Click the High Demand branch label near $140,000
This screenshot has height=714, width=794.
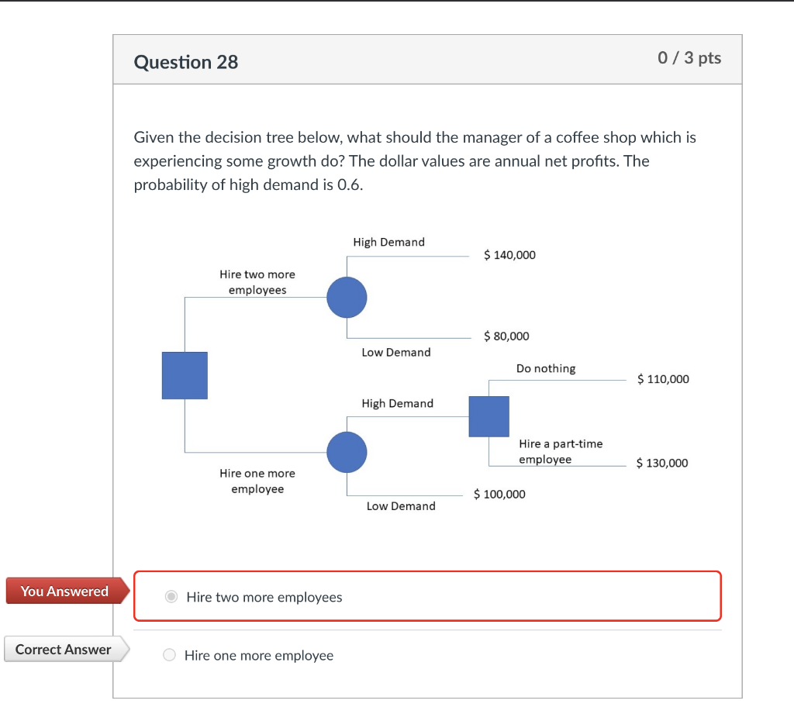pos(388,242)
